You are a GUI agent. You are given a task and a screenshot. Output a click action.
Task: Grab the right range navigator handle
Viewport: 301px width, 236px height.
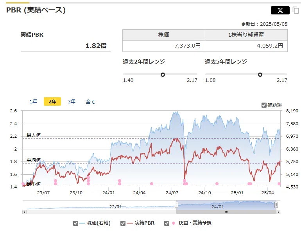tap(276, 205)
